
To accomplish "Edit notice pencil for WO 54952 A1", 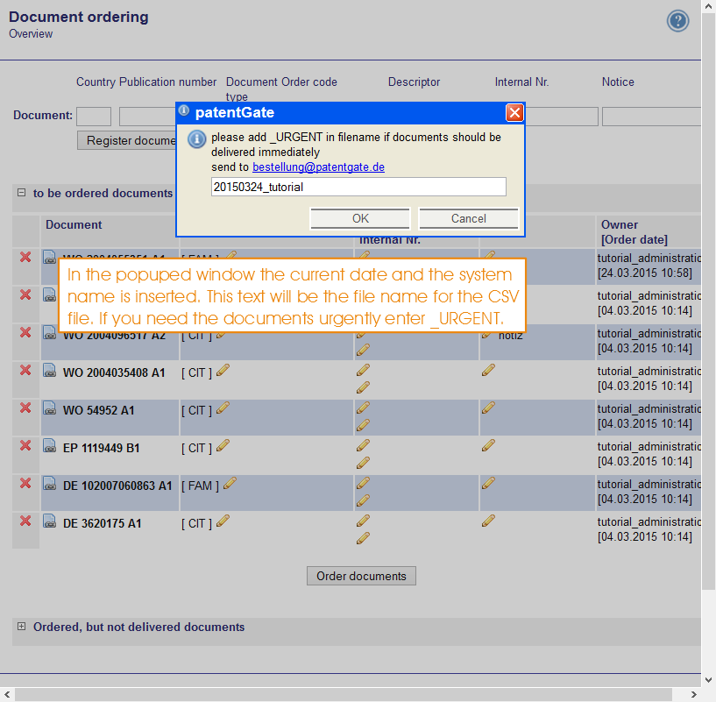I will pos(488,408).
